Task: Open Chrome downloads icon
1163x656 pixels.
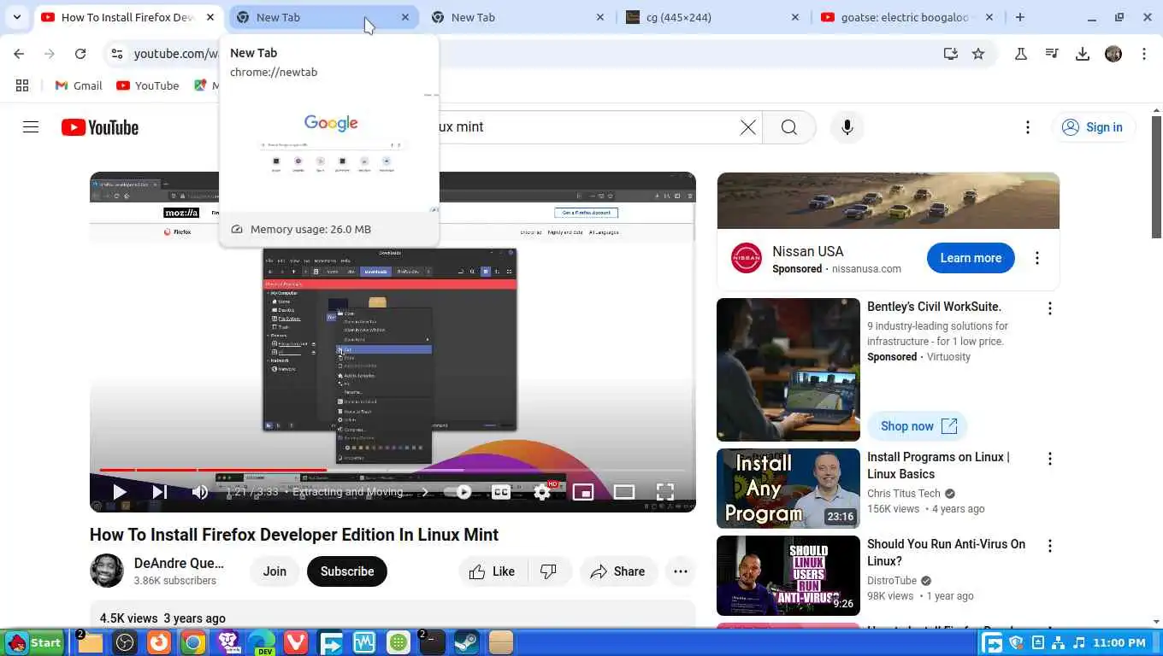Action: [x=1083, y=54]
